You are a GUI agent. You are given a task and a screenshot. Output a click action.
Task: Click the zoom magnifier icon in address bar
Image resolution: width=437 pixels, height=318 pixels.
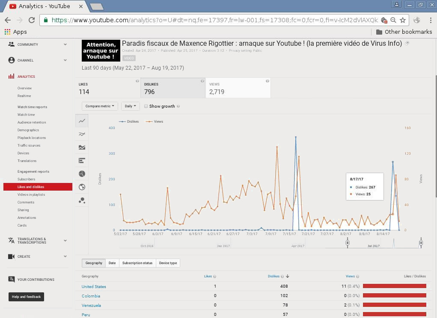click(x=393, y=20)
